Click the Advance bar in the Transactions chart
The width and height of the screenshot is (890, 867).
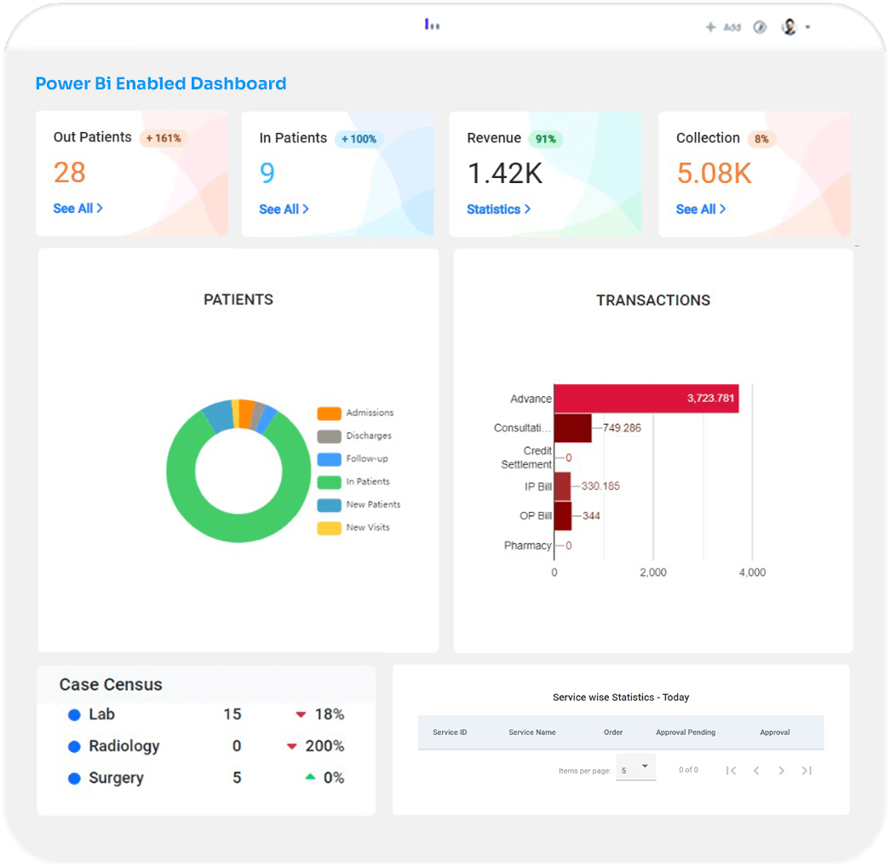tap(647, 398)
